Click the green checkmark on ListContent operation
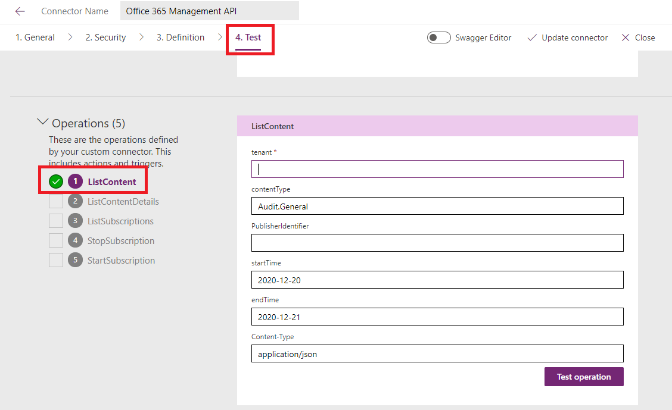Viewport: 672px width, 410px height. pyautogui.click(x=55, y=181)
